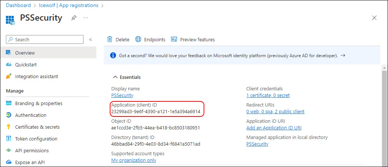
Task: Click the Authentication arrow icon
Action: click(x=8, y=115)
